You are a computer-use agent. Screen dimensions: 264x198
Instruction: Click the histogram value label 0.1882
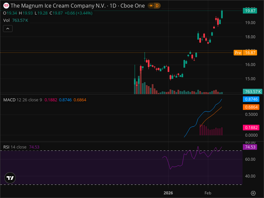pos(251,127)
